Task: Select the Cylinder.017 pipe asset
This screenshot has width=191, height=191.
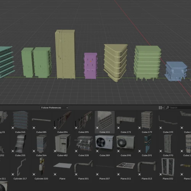Action: (x=20, y=168)
